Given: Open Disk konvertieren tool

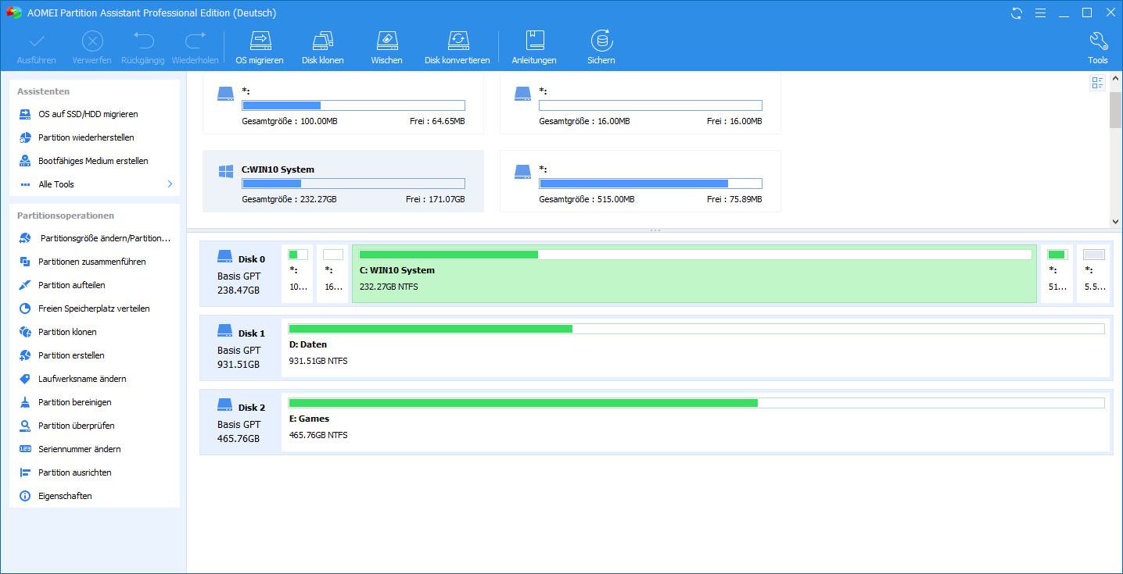Looking at the screenshot, I should pos(457,48).
